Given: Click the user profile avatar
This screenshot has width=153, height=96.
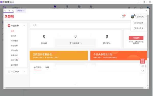Looking at the screenshot, I should [133, 17].
